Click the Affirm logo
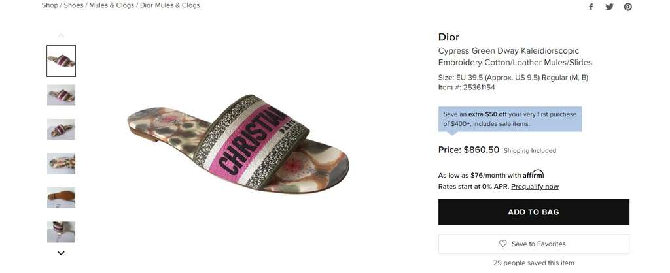 533,174
